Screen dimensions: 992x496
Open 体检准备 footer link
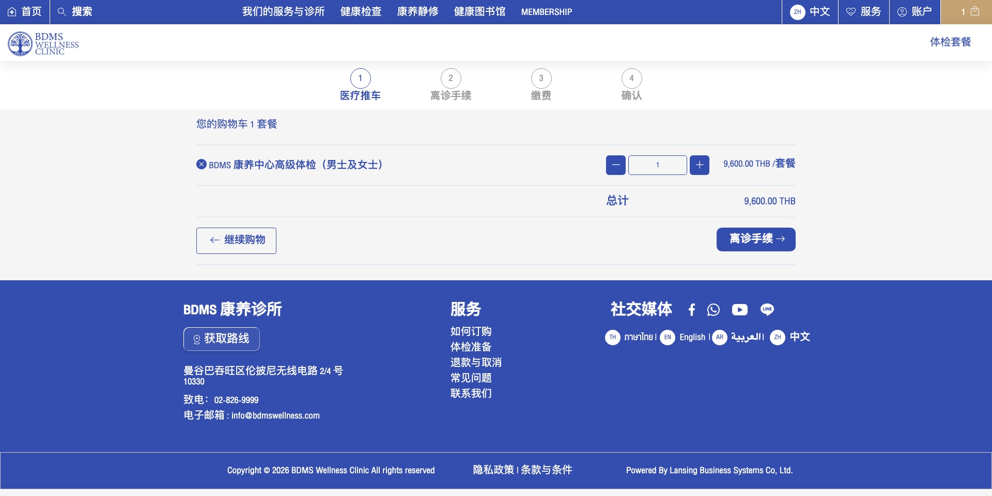click(471, 347)
